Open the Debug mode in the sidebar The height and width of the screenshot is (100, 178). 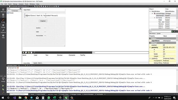coord(3,26)
